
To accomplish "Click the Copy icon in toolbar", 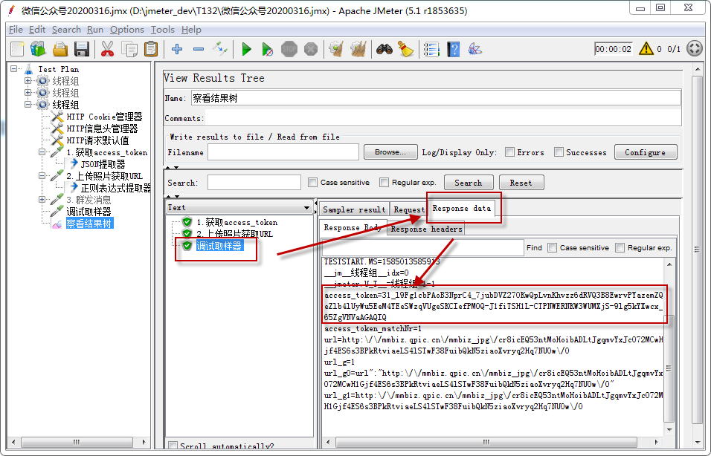I will [x=129, y=49].
